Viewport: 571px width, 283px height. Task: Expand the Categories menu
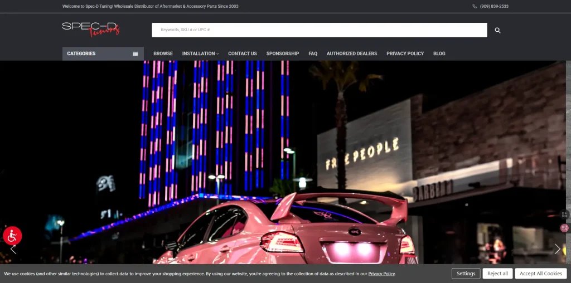(x=81, y=53)
